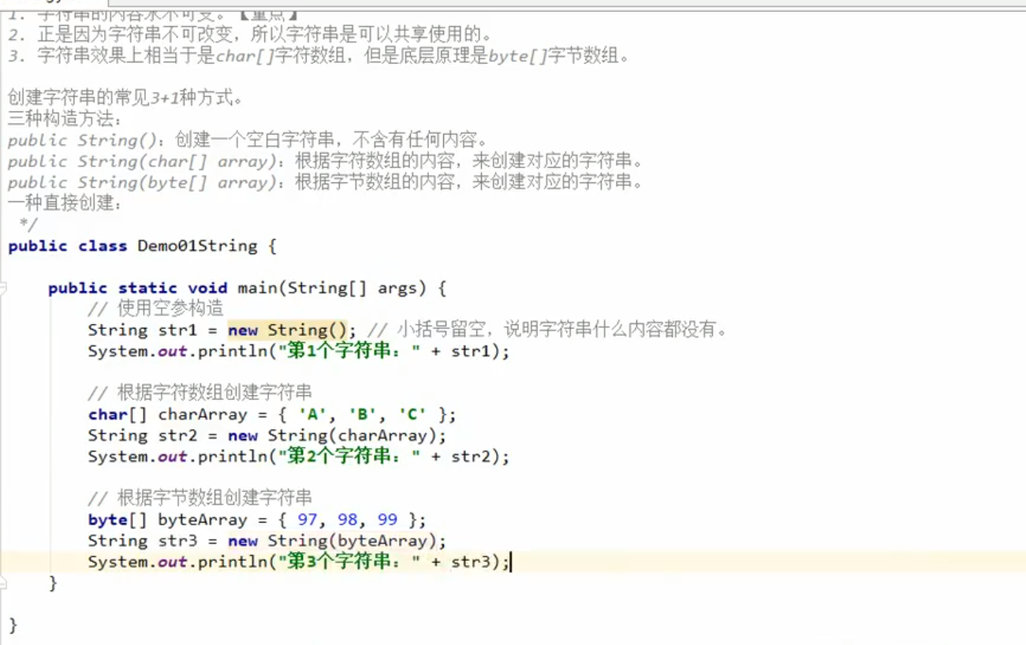Click the char literal 'A'
Screen dimensions: 1026x645
312,414
